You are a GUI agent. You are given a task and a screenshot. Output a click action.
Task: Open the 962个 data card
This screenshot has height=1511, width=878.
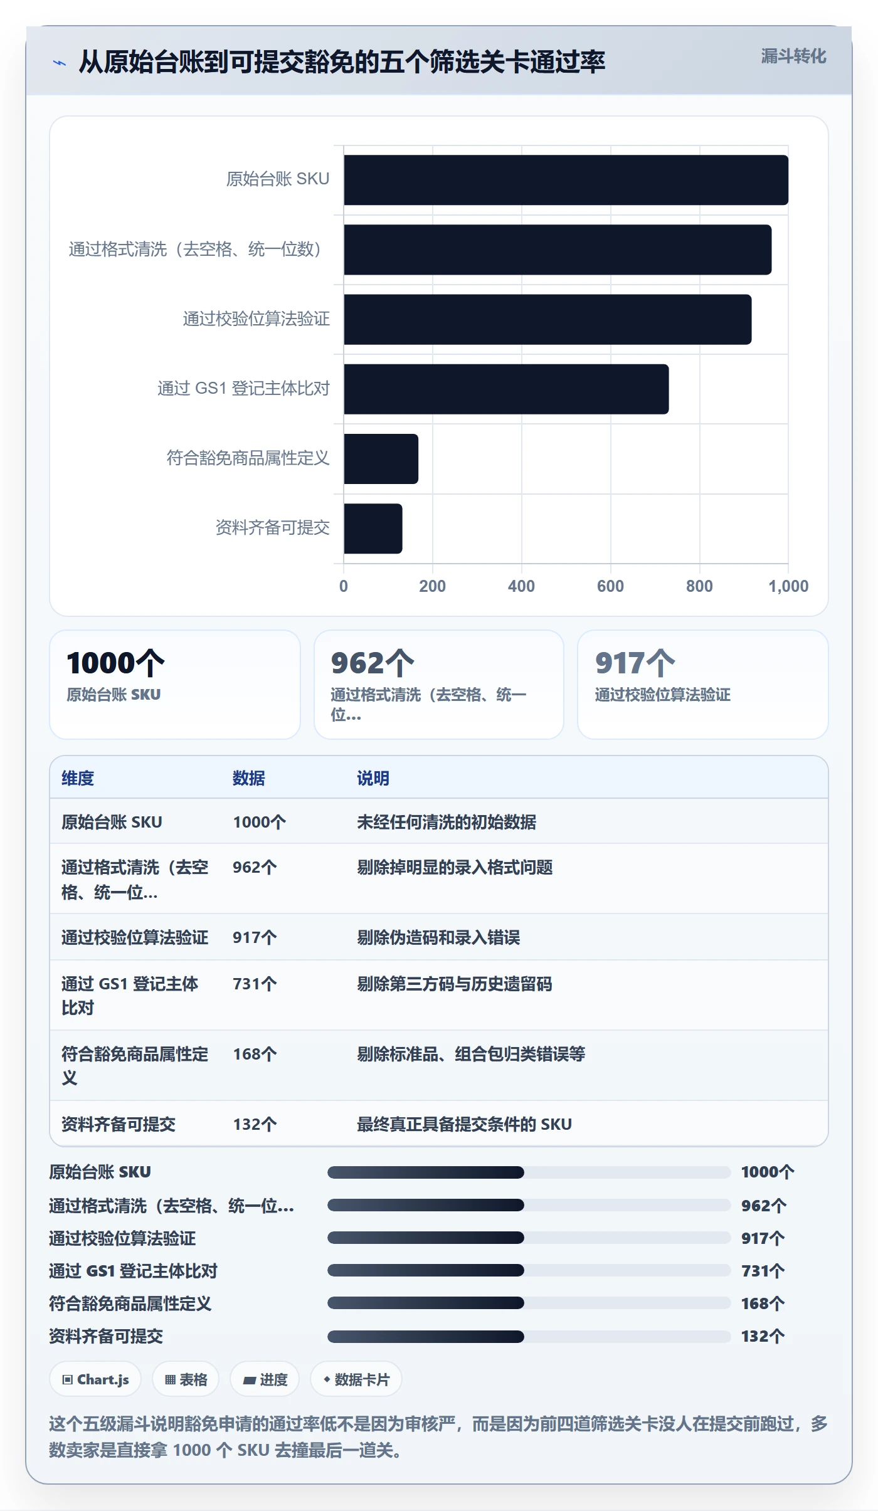(x=439, y=685)
